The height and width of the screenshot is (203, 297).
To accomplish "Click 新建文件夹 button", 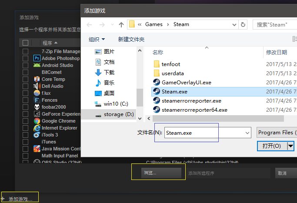I will [131, 40].
